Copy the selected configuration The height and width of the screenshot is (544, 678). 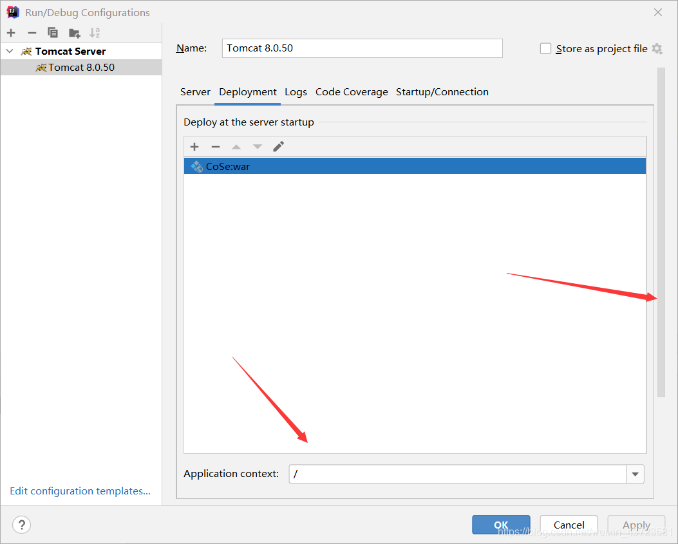coord(53,33)
